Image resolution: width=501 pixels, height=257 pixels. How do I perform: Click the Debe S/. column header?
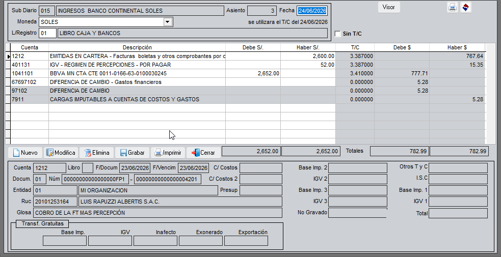click(x=253, y=47)
